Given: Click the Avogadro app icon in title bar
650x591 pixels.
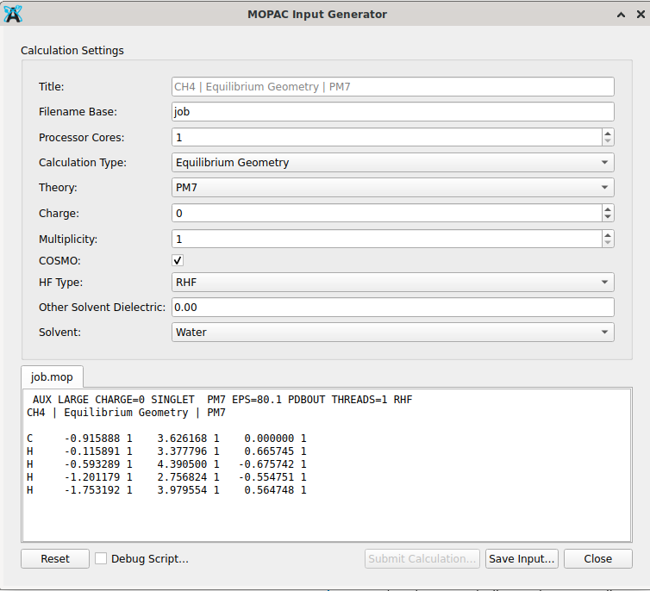Looking at the screenshot, I should coord(13,14).
